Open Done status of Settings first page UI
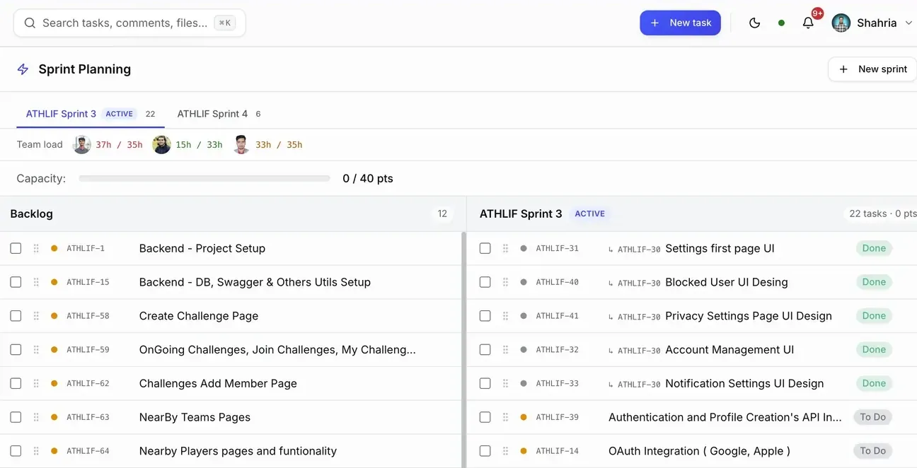The image size is (917, 468). (x=874, y=248)
